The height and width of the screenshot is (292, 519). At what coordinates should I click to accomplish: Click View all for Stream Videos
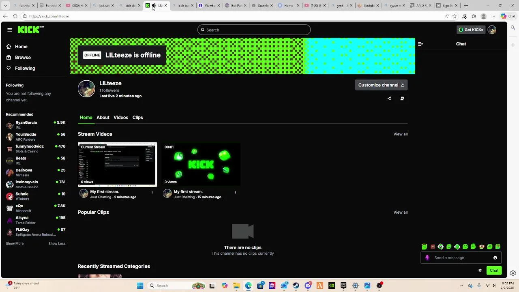[400, 134]
